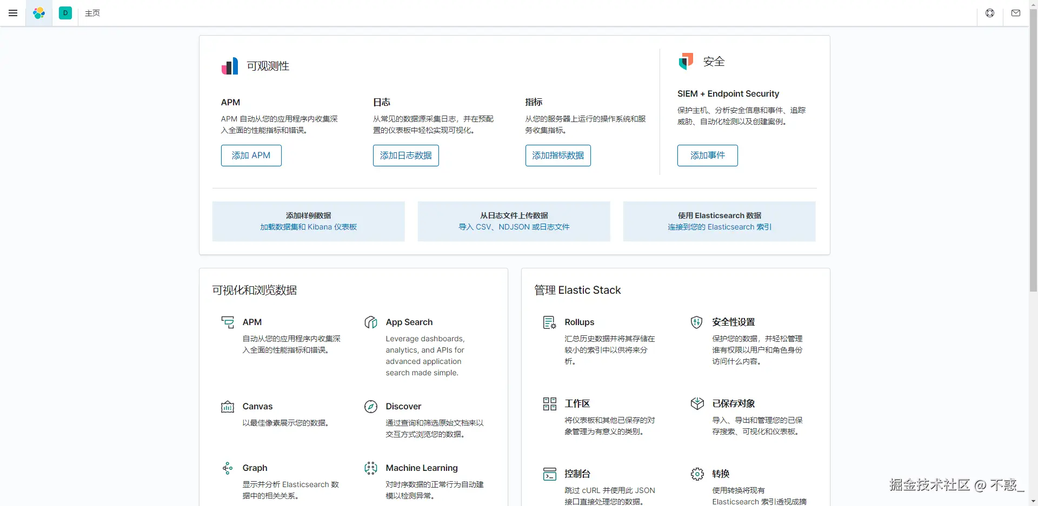Click the 已保存对象 box icon
The height and width of the screenshot is (506, 1038).
click(697, 404)
